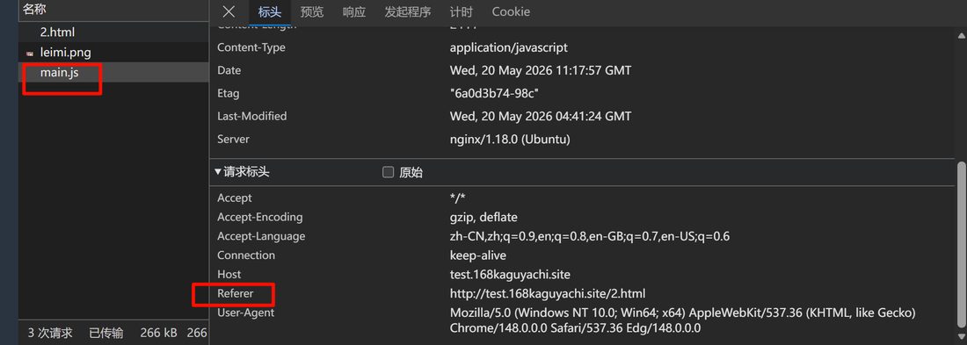
Task: Click the Etag header name
Action: click(x=229, y=93)
